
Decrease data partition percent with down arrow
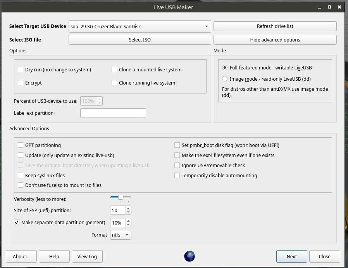coord(128,225)
